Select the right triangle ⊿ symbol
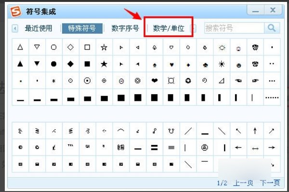 222,81
